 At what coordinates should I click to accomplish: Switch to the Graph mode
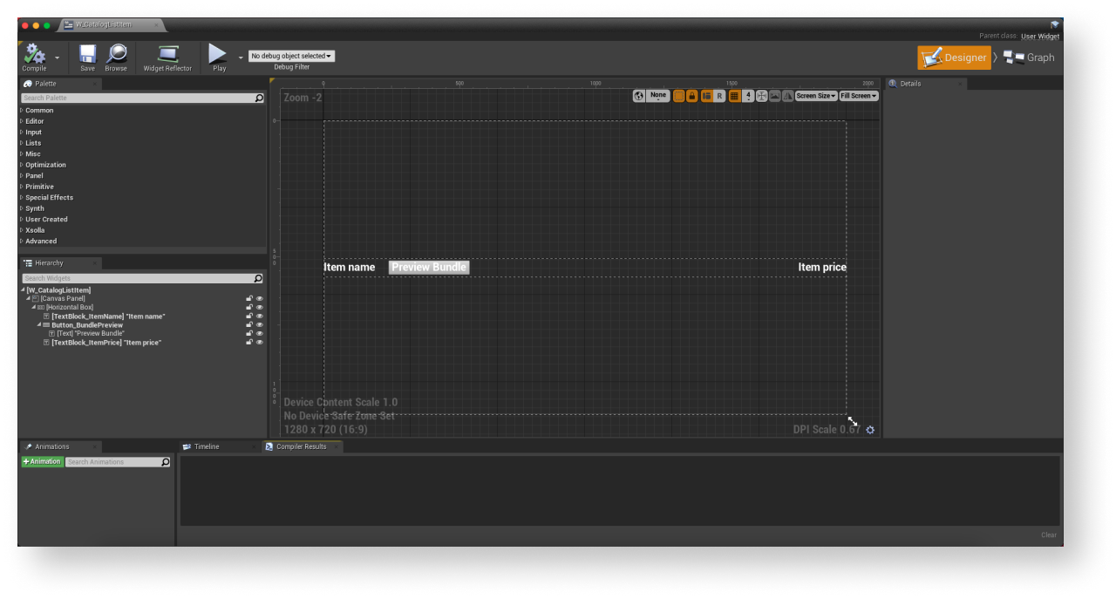[x=1029, y=58]
